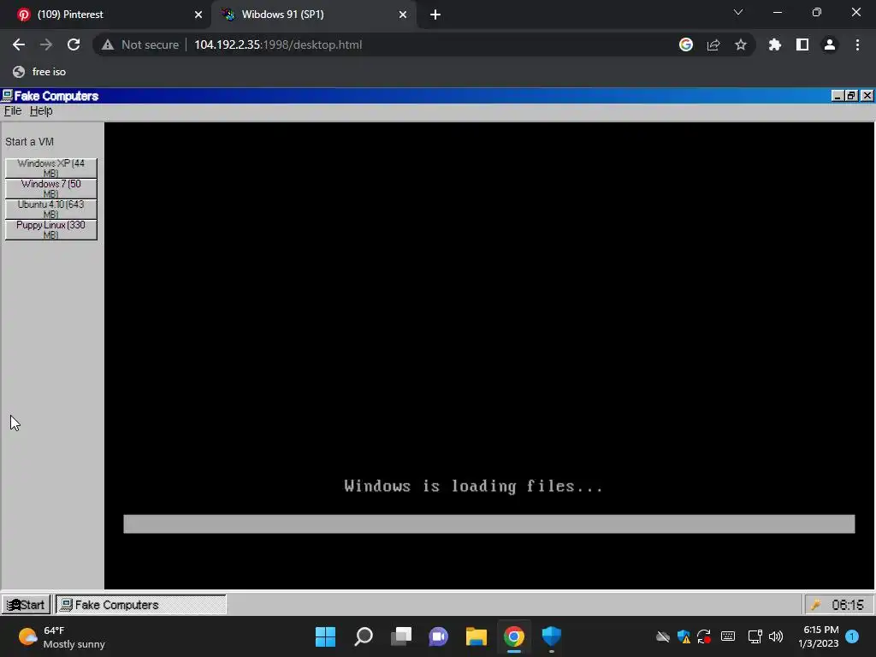Open a new browser tab
The height and width of the screenshot is (657, 876).
coord(435,15)
